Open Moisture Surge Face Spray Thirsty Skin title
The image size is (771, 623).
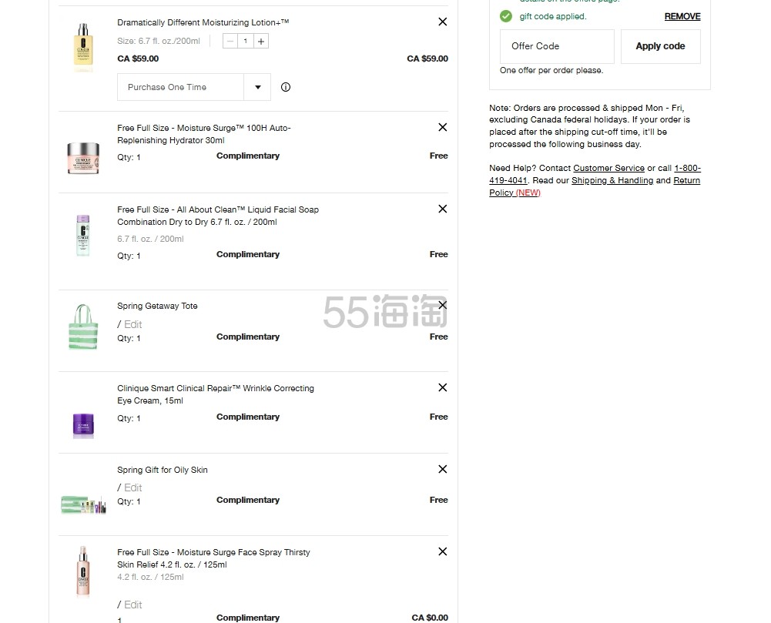point(213,558)
